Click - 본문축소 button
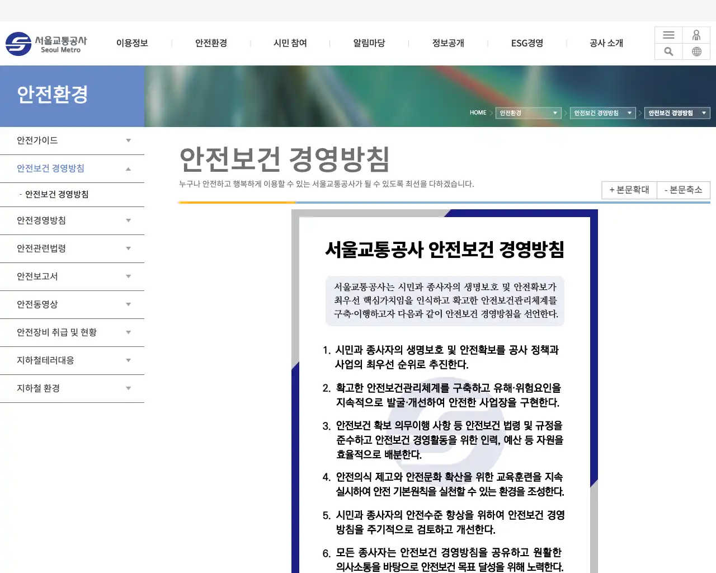716x573 pixels. (x=684, y=190)
